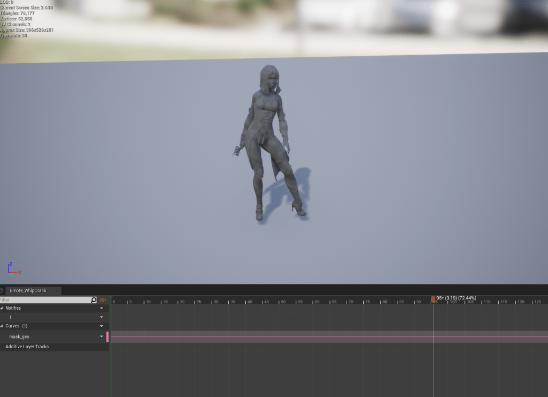
Task: Click the help icon left of Emote_WhipCrack tab
Action: pos(2,290)
